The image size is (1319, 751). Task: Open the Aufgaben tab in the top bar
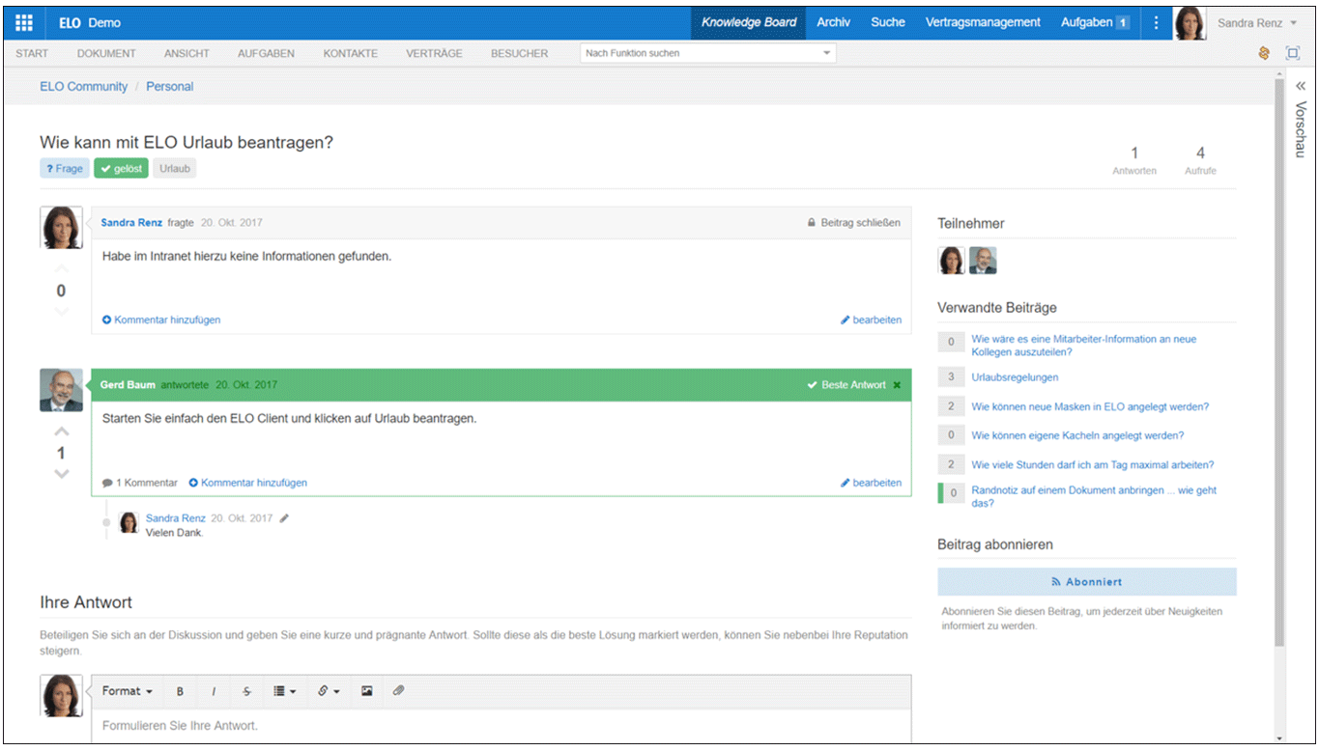1095,22
